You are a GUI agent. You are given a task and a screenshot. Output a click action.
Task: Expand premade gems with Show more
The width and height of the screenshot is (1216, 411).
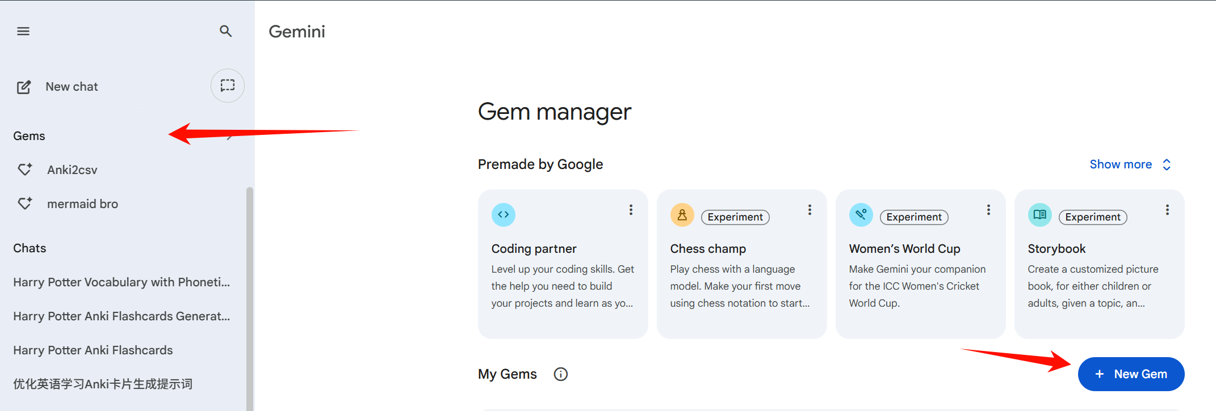point(1130,164)
